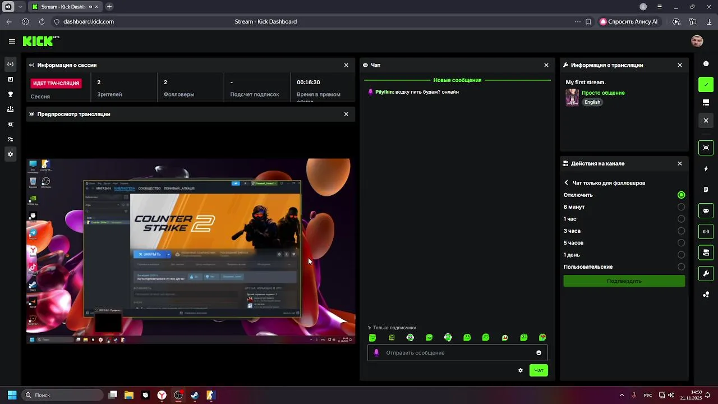Focus the Отправить сообщение input field

click(x=457, y=353)
